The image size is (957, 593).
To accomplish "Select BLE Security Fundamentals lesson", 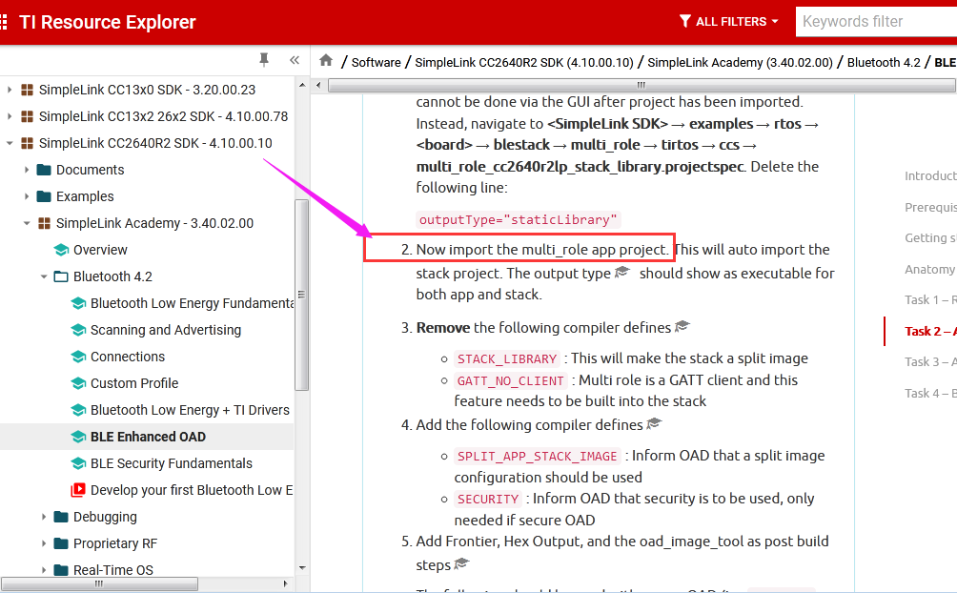I will pyautogui.click(x=171, y=463).
